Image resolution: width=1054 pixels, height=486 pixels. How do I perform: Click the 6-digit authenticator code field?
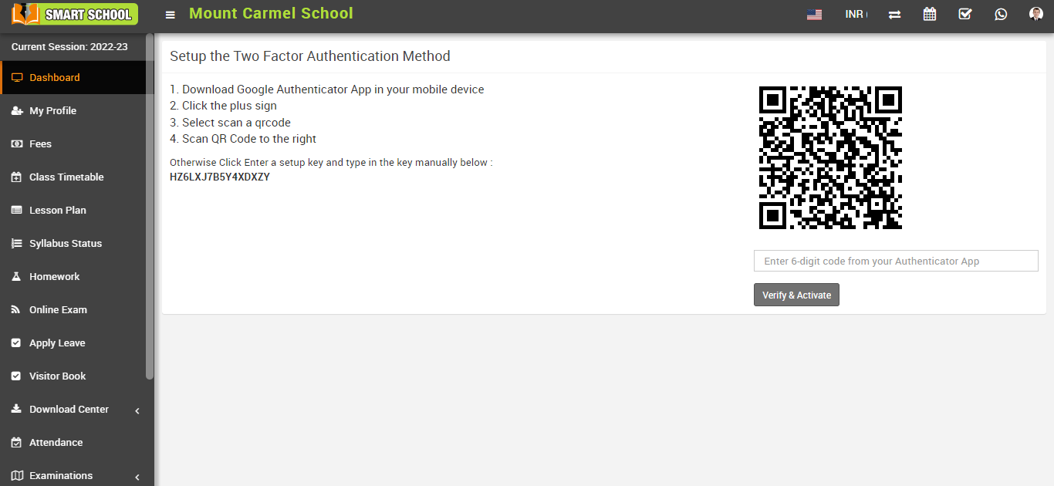895,261
